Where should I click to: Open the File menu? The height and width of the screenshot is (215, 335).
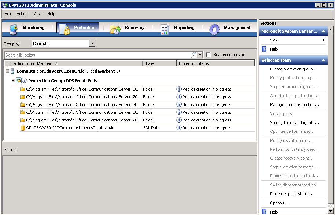(x=8, y=14)
